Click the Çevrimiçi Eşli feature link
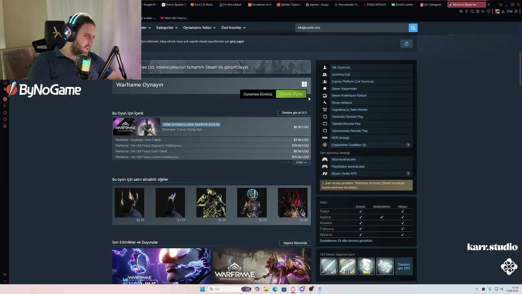 click(x=341, y=74)
